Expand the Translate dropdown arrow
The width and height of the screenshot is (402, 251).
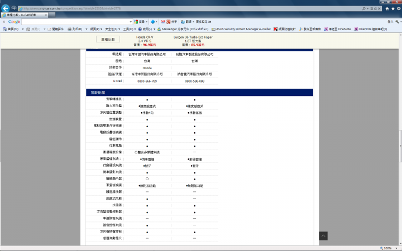[194, 22]
